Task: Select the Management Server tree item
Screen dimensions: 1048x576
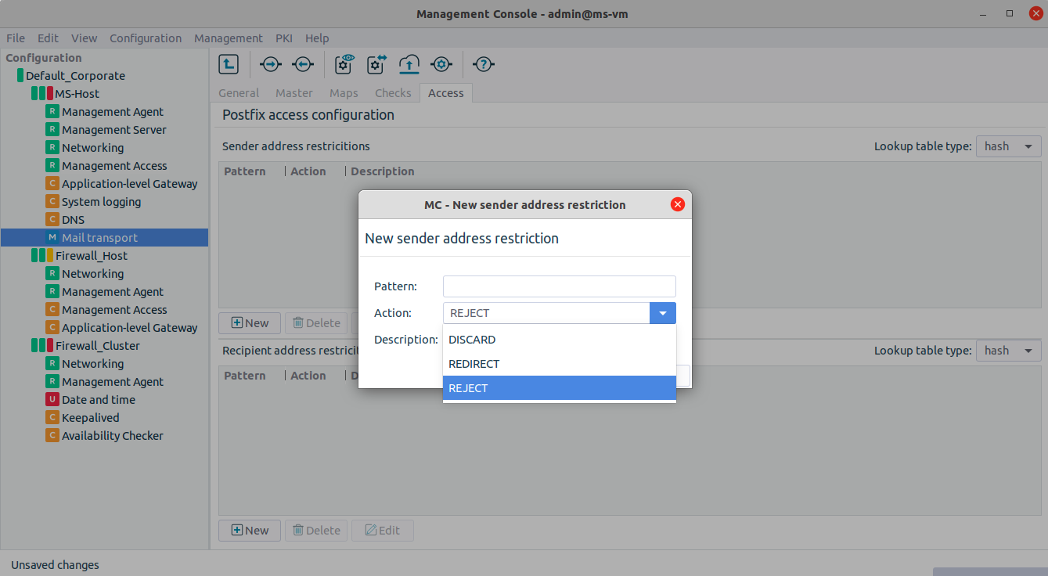Action: (114, 130)
